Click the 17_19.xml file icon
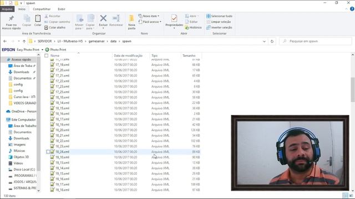 [52, 65]
